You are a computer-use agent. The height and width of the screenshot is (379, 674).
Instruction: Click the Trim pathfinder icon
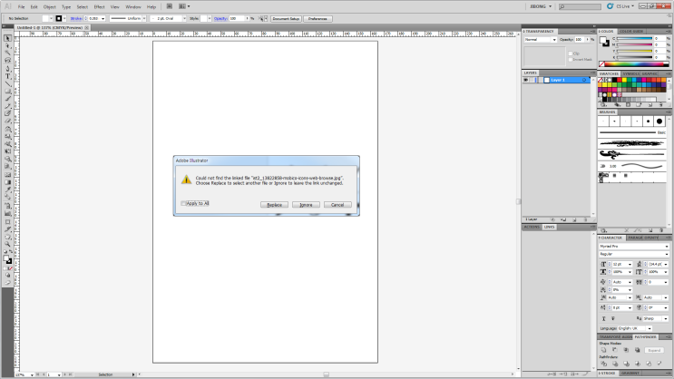(615, 364)
